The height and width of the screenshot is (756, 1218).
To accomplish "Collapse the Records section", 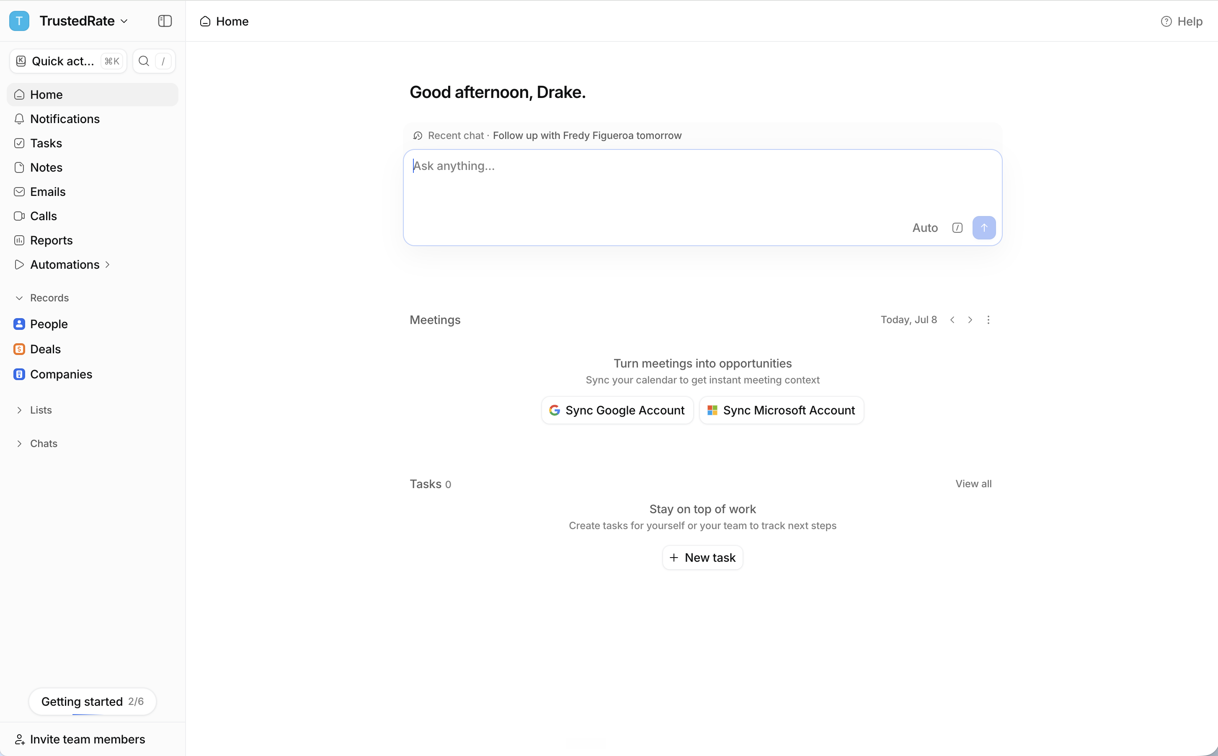I will click(x=19, y=298).
